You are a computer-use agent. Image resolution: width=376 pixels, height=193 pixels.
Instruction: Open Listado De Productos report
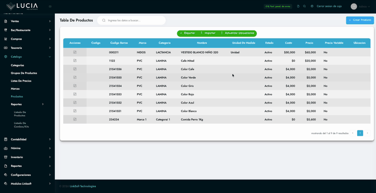tap(20, 114)
